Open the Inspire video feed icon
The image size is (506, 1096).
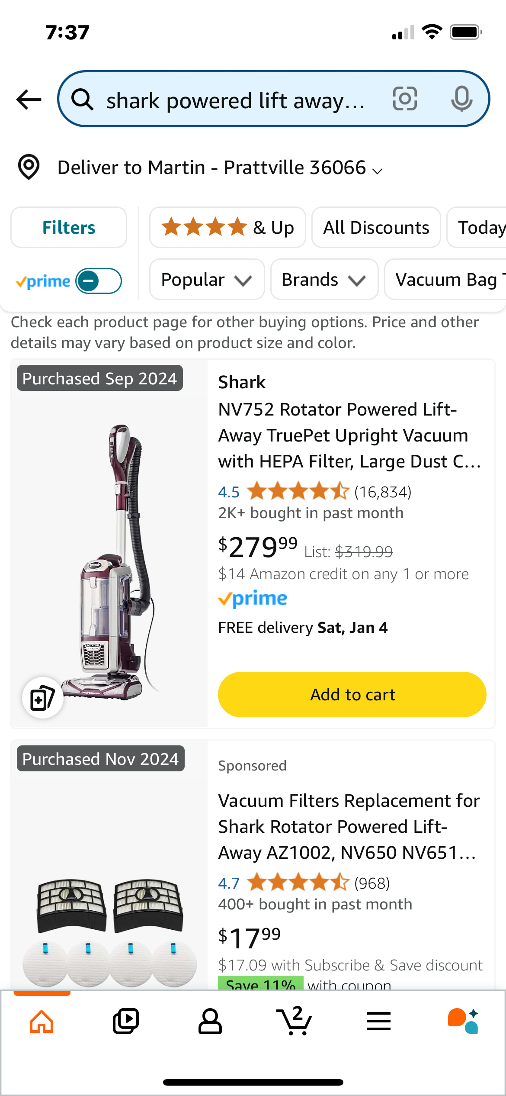[126, 1022]
